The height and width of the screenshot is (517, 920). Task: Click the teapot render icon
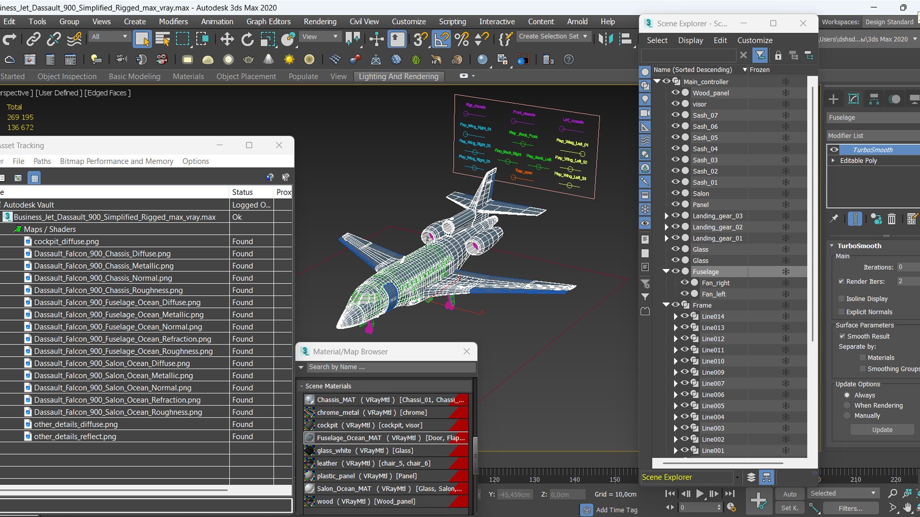coord(248,59)
